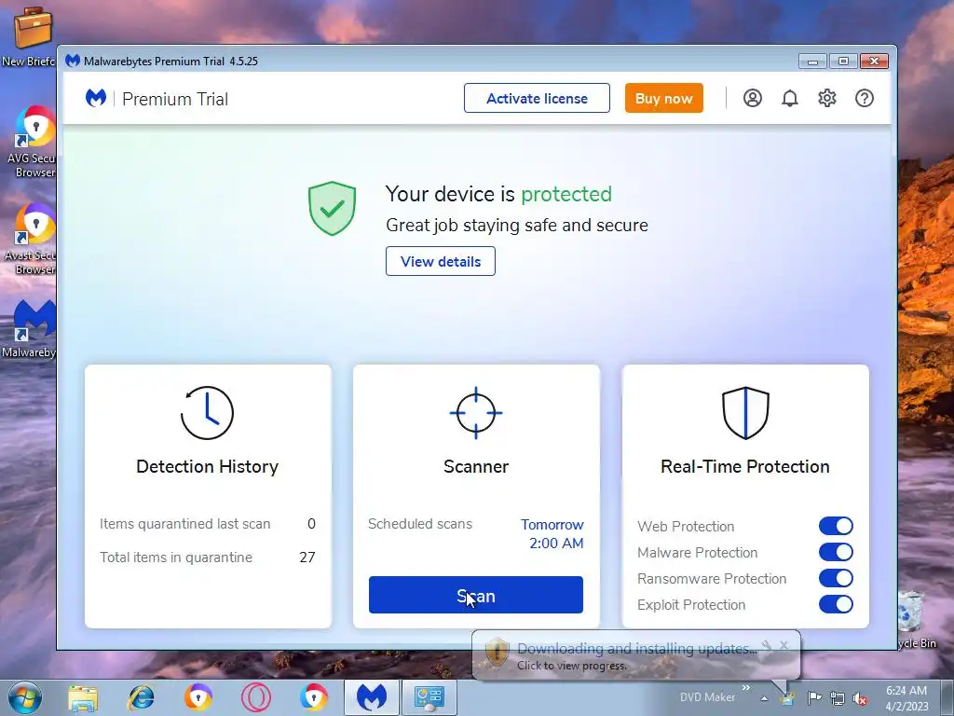Toggle Web Protection off

pos(836,526)
